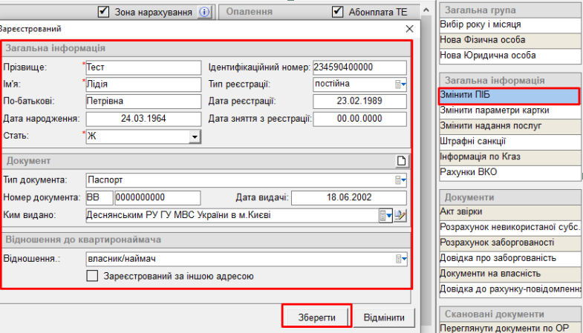Screen dimensions: 583x333
Task: Select the Дата народження date field
Action: (x=144, y=119)
